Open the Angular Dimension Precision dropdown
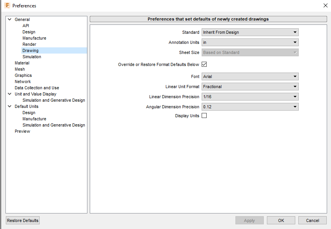The image size is (331, 229). (250, 107)
